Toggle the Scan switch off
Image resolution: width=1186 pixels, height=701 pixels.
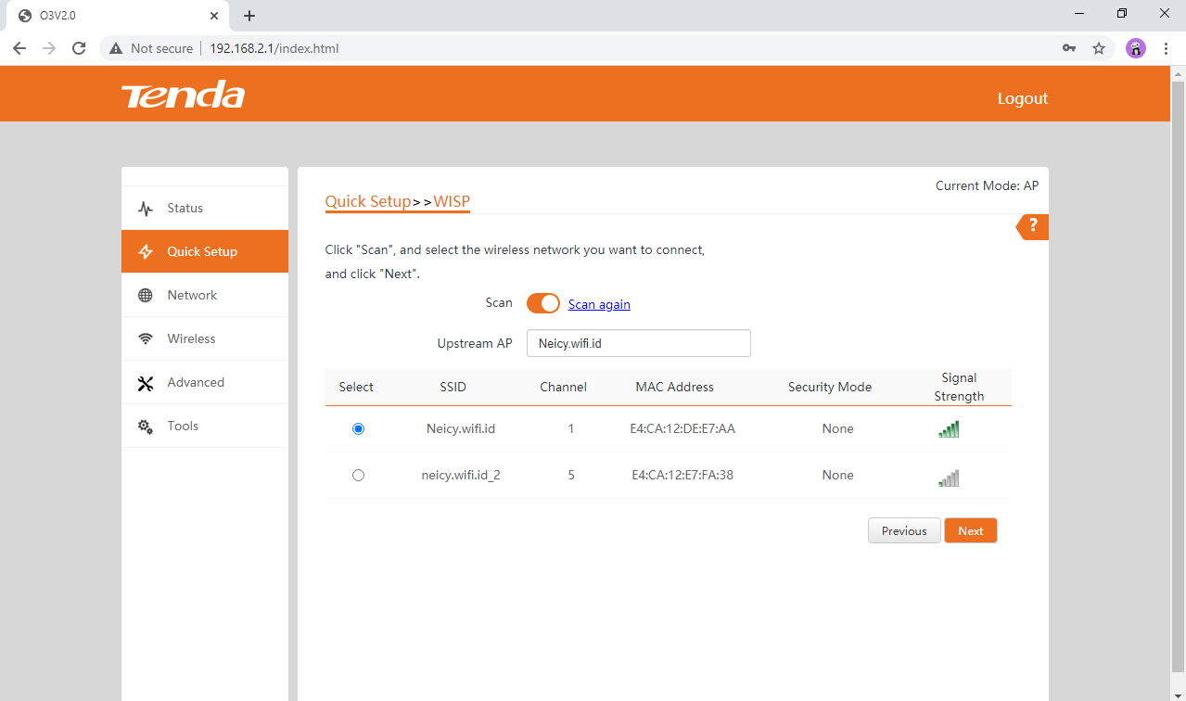pos(543,303)
